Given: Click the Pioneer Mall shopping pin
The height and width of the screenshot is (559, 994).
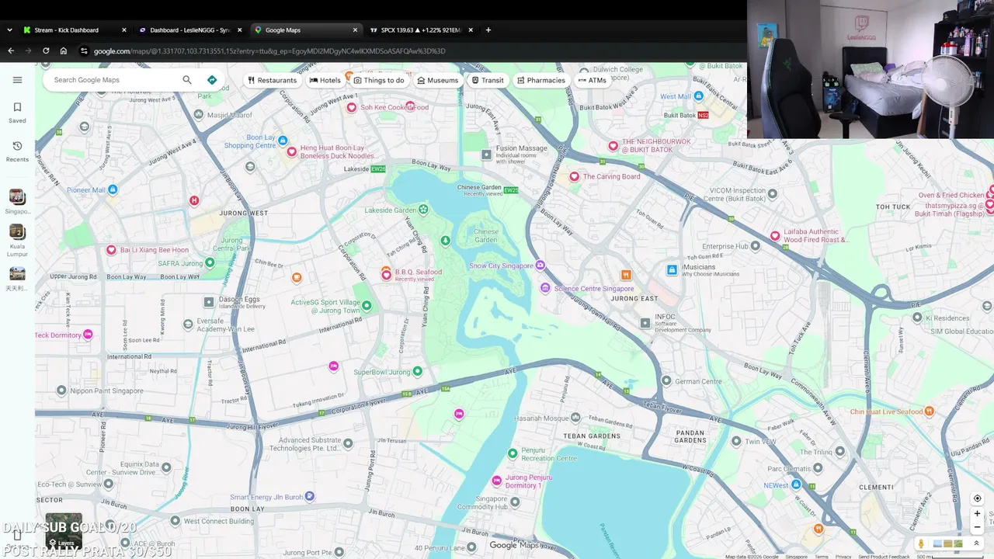Looking at the screenshot, I should click(113, 189).
